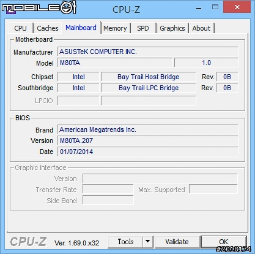Click the Chipset label
This screenshot has height=254, width=255.
[42, 77]
